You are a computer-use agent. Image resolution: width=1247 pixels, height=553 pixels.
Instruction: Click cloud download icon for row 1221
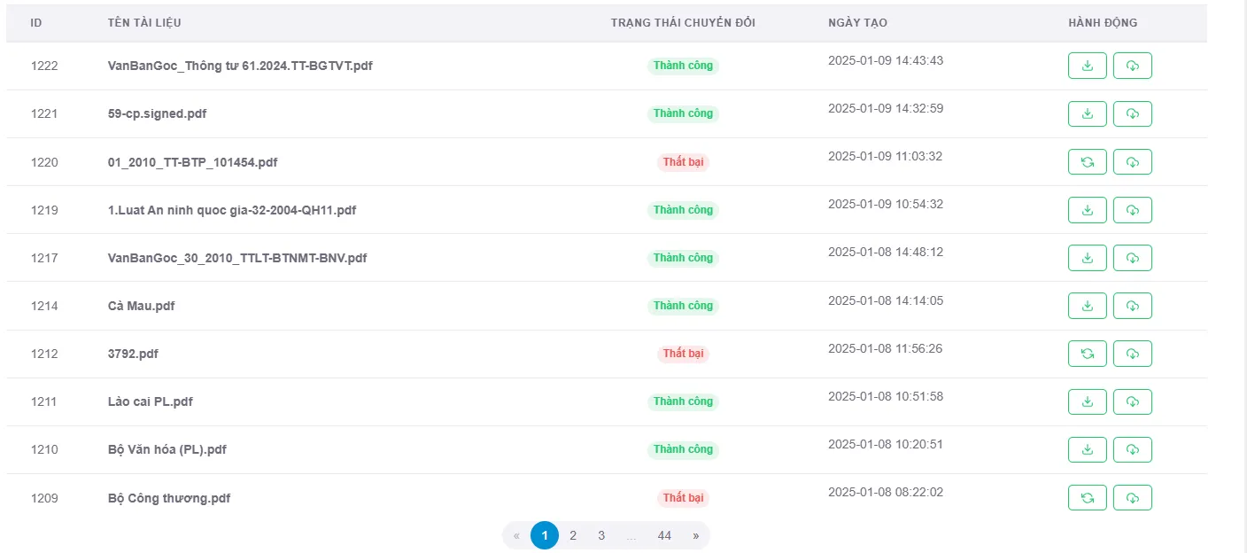pos(1132,113)
